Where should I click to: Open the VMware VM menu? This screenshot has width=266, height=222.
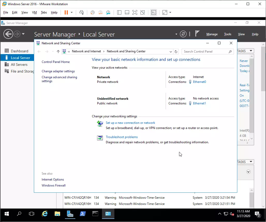tap(34, 12)
